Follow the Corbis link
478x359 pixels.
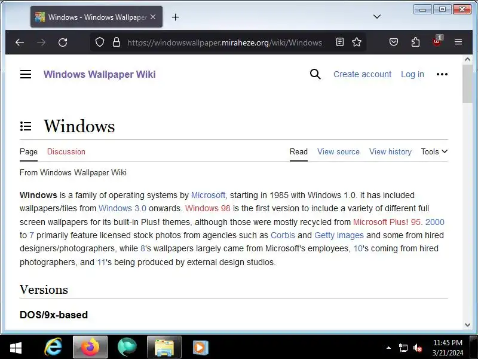click(x=283, y=235)
